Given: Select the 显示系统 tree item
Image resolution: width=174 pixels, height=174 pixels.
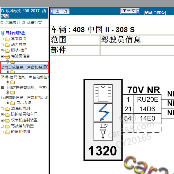Looking at the screenshot, I should pos(24,103).
